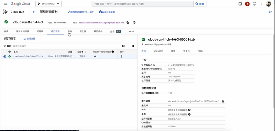Click 編輯及部署新的修訂版本 button

click(x=81, y=12)
